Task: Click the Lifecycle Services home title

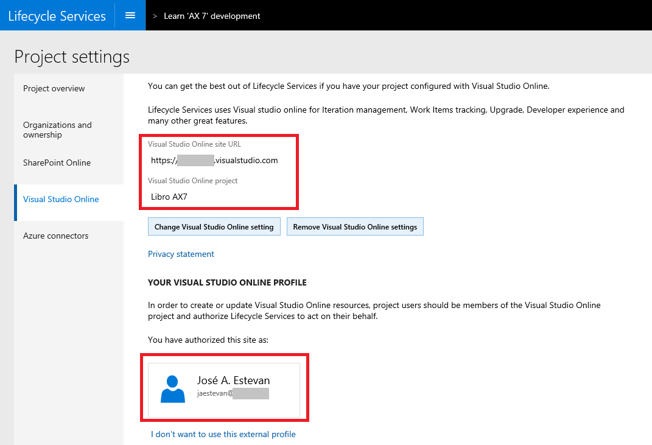Action: 57,16
